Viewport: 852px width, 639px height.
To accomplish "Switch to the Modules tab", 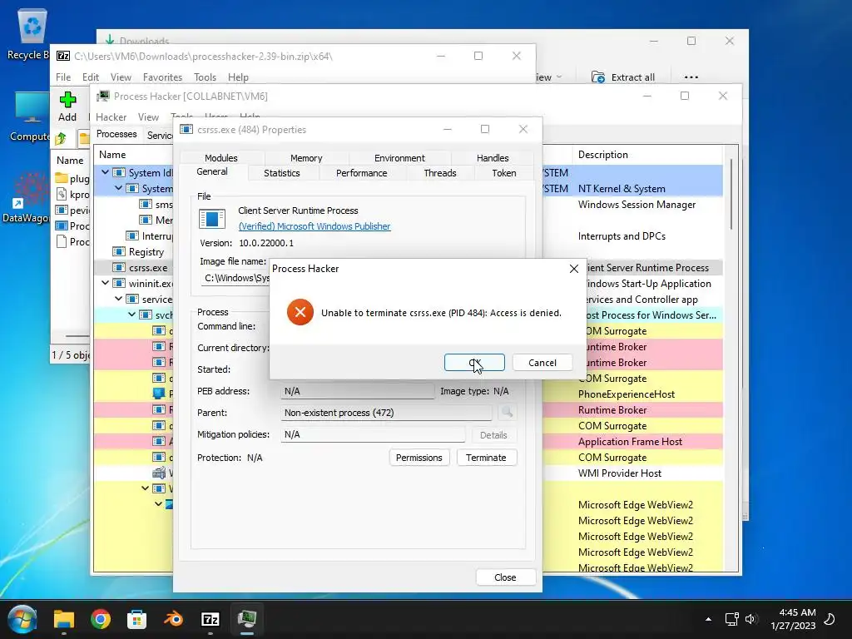I will 220,158.
